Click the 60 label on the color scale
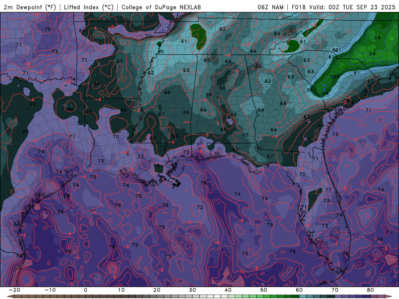This screenshot has height=299, width=399. click(299, 290)
